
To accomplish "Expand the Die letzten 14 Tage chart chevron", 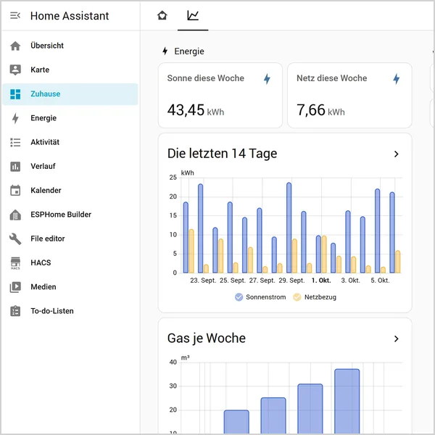I will point(396,154).
